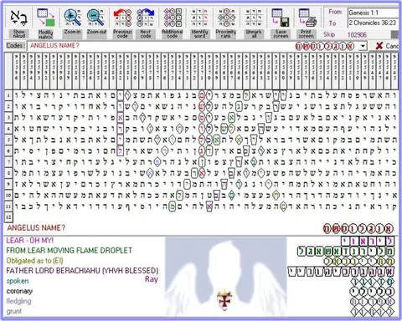Click the Unmark all icon
Screen dimensions: 402x321
pos(254,18)
